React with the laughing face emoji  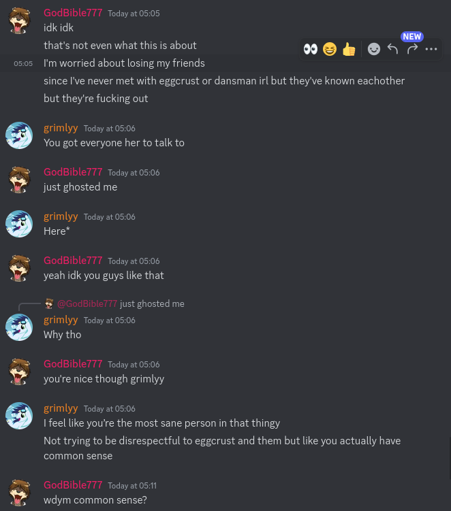[330, 49]
